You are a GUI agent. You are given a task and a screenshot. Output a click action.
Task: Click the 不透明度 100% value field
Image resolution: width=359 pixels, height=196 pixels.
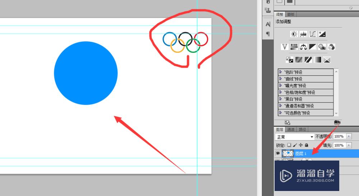point(340,137)
